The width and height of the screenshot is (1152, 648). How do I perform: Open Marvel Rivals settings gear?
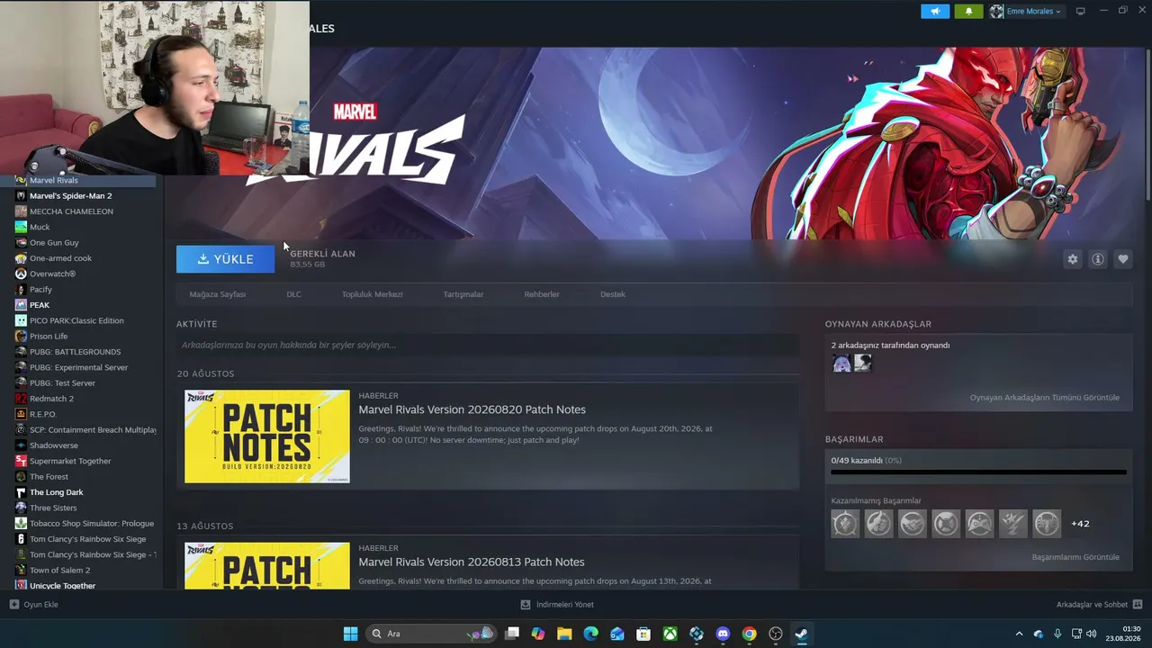click(1072, 259)
